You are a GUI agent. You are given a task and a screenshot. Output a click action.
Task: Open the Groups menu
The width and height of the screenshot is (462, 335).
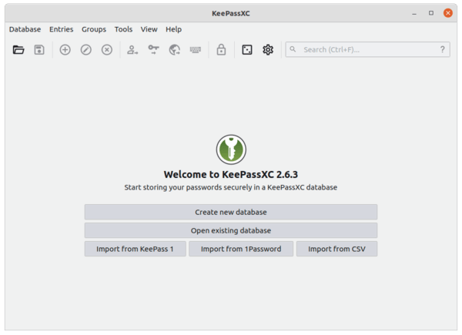coord(94,29)
